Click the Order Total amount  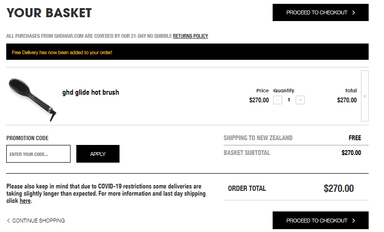pyautogui.click(x=338, y=188)
